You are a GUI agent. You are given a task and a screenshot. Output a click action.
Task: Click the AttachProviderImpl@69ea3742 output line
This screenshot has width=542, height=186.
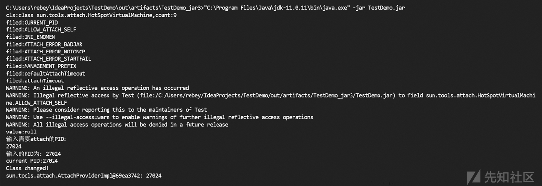pos(83,176)
